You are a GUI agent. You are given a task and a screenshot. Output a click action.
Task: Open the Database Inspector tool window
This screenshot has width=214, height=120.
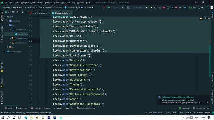click(x=86, y=108)
